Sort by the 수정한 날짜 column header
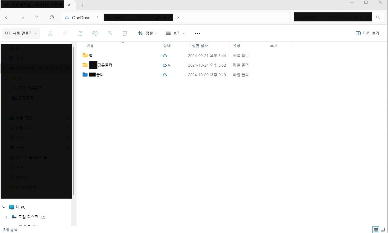The height and width of the screenshot is (233, 388). tap(198, 46)
